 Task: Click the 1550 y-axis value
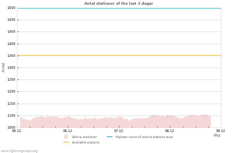pyautogui.click(x=11, y=8)
